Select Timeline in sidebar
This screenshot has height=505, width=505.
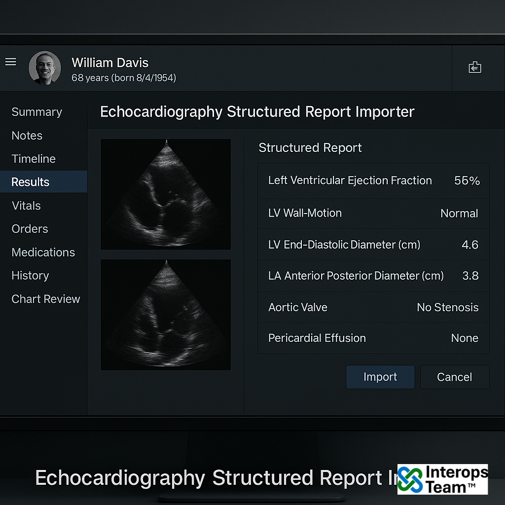pos(34,159)
